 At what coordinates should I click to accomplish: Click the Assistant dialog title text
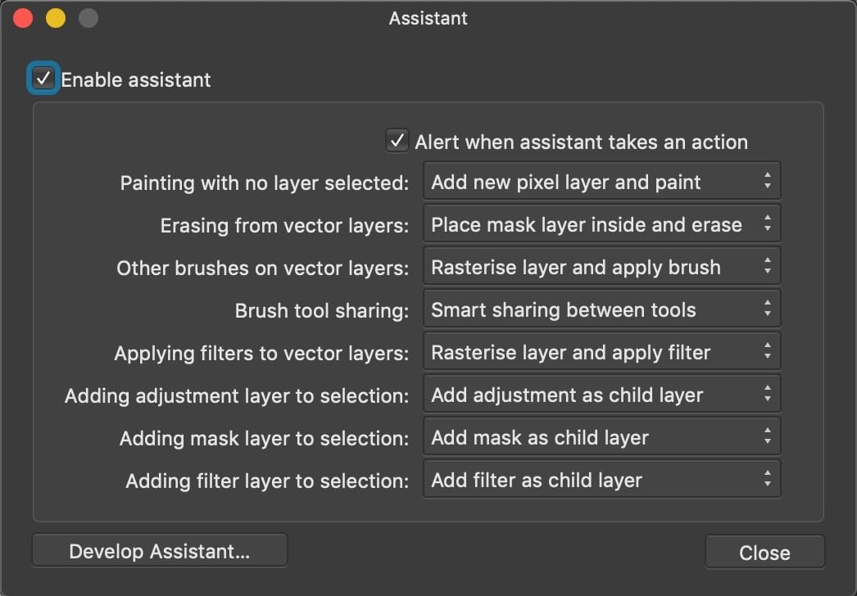pyautogui.click(x=428, y=18)
